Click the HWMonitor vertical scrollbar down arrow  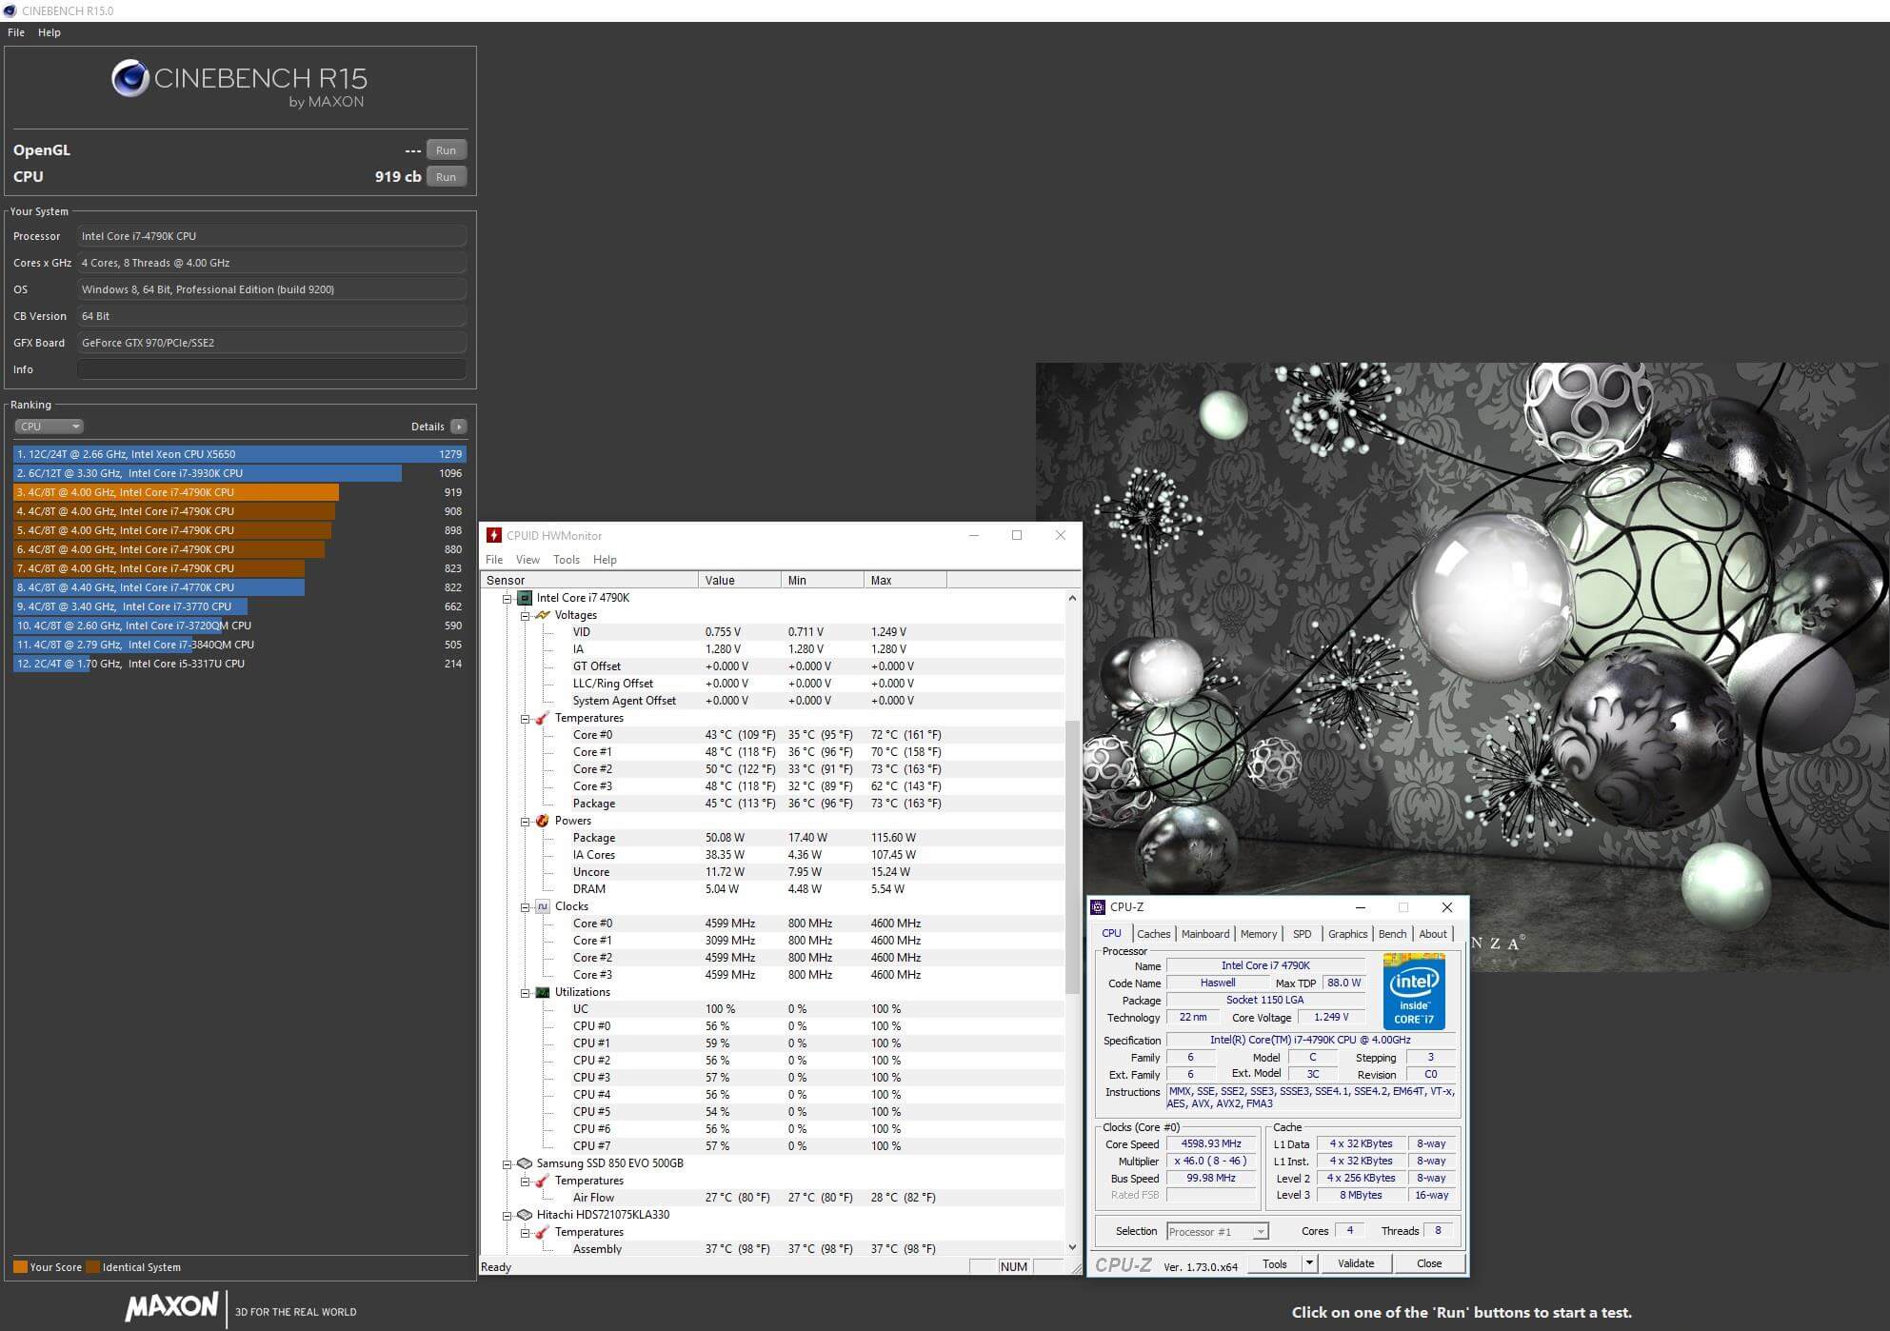[1072, 1246]
